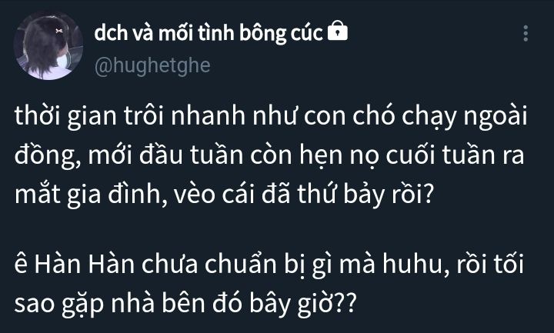
Task: Click the words 'Hàn Hàn' in the tweet
Action: [85, 264]
